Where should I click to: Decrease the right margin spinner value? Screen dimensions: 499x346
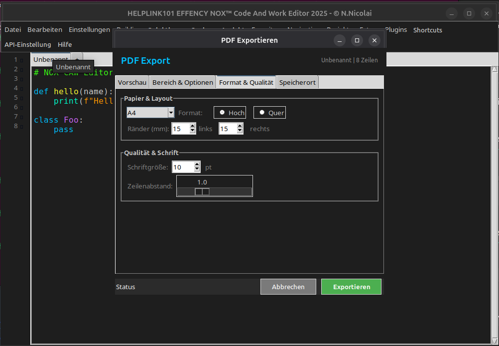240,132
